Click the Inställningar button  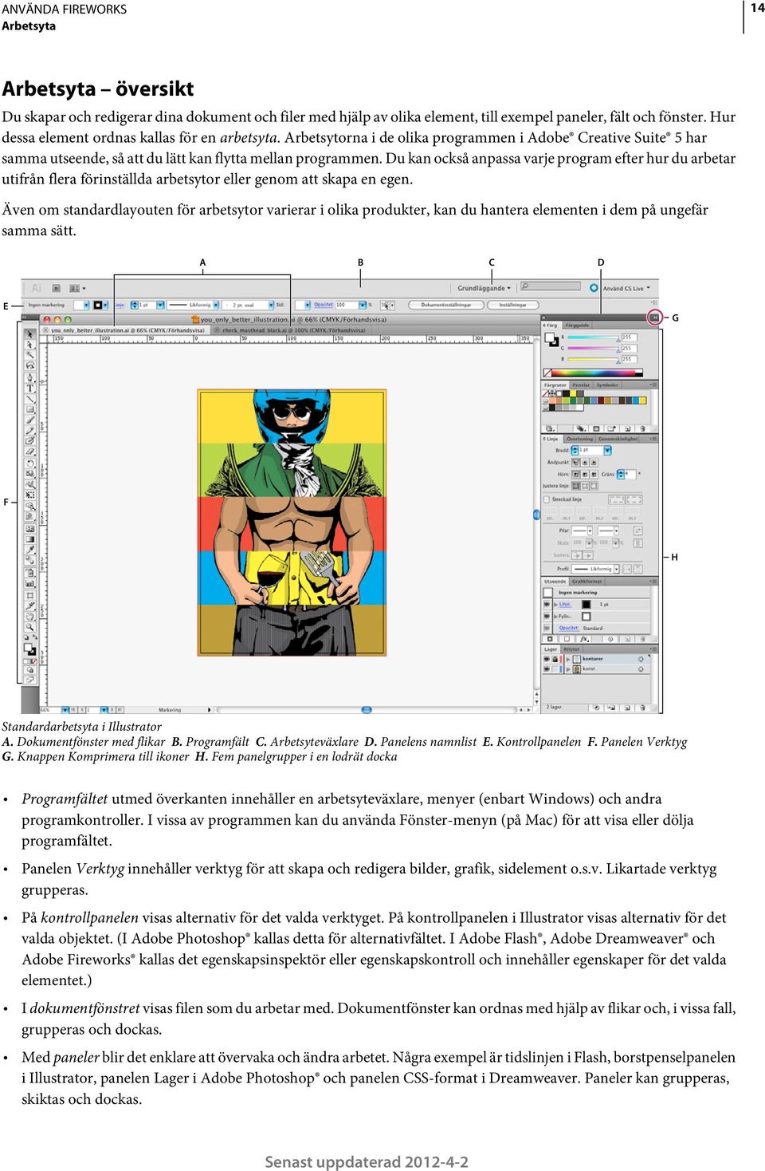513,305
